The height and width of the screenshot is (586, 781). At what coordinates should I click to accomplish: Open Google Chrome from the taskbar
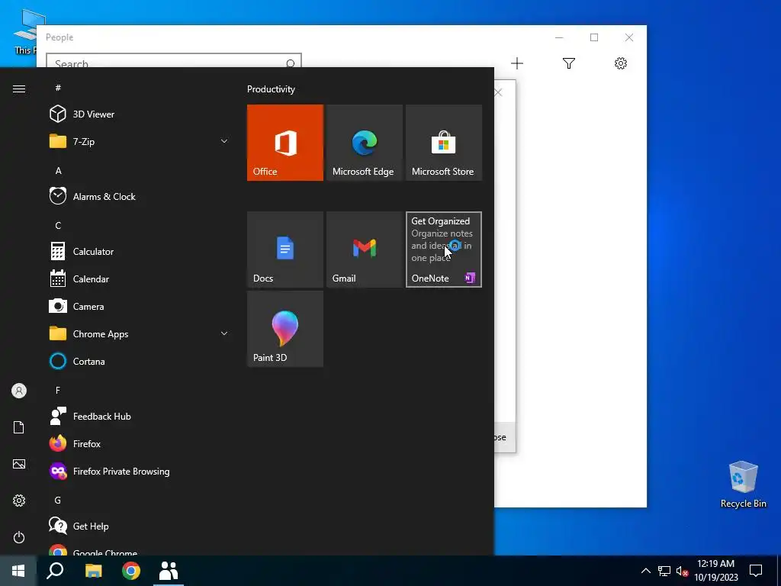pyautogui.click(x=131, y=571)
